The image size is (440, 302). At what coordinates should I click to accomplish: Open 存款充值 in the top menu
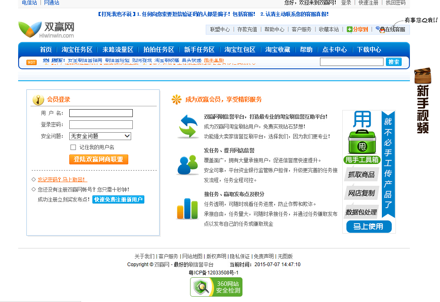[247, 29]
